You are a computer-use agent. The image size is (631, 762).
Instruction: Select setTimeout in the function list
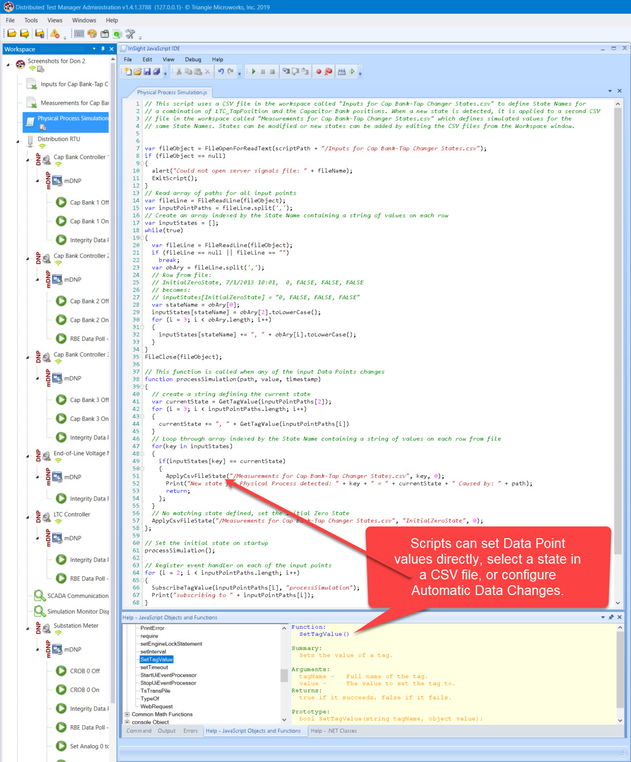click(x=154, y=667)
